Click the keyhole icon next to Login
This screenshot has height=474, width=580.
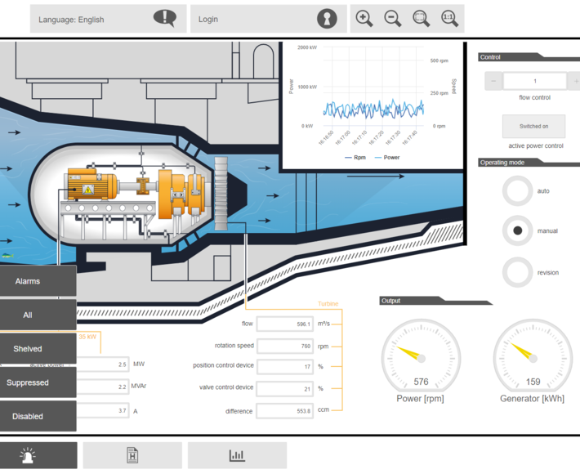[x=327, y=19]
